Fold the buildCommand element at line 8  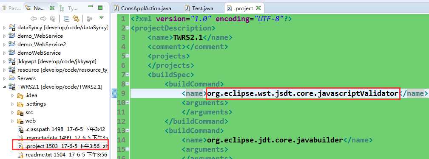point(128,84)
